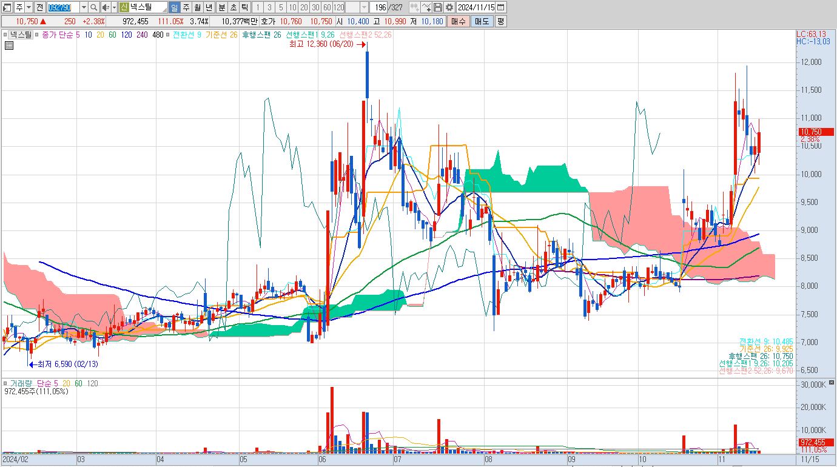This screenshot has height=467, width=837.
Task: Click the chart line tool icon beside save
Action: (426, 7)
